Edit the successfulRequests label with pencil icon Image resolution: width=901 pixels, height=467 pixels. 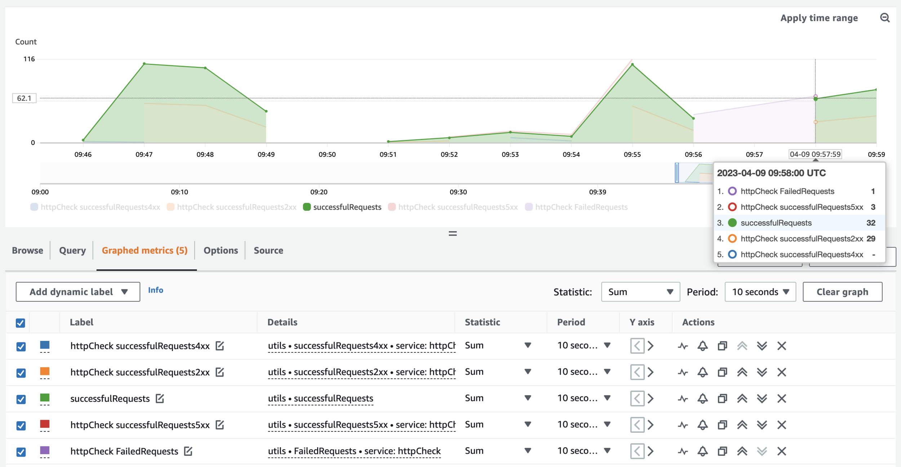coord(160,399)
